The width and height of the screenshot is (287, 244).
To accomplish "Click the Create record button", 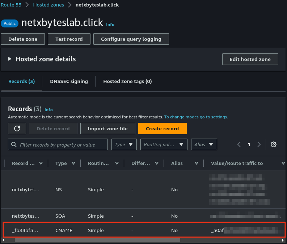I will pos(162,128).
